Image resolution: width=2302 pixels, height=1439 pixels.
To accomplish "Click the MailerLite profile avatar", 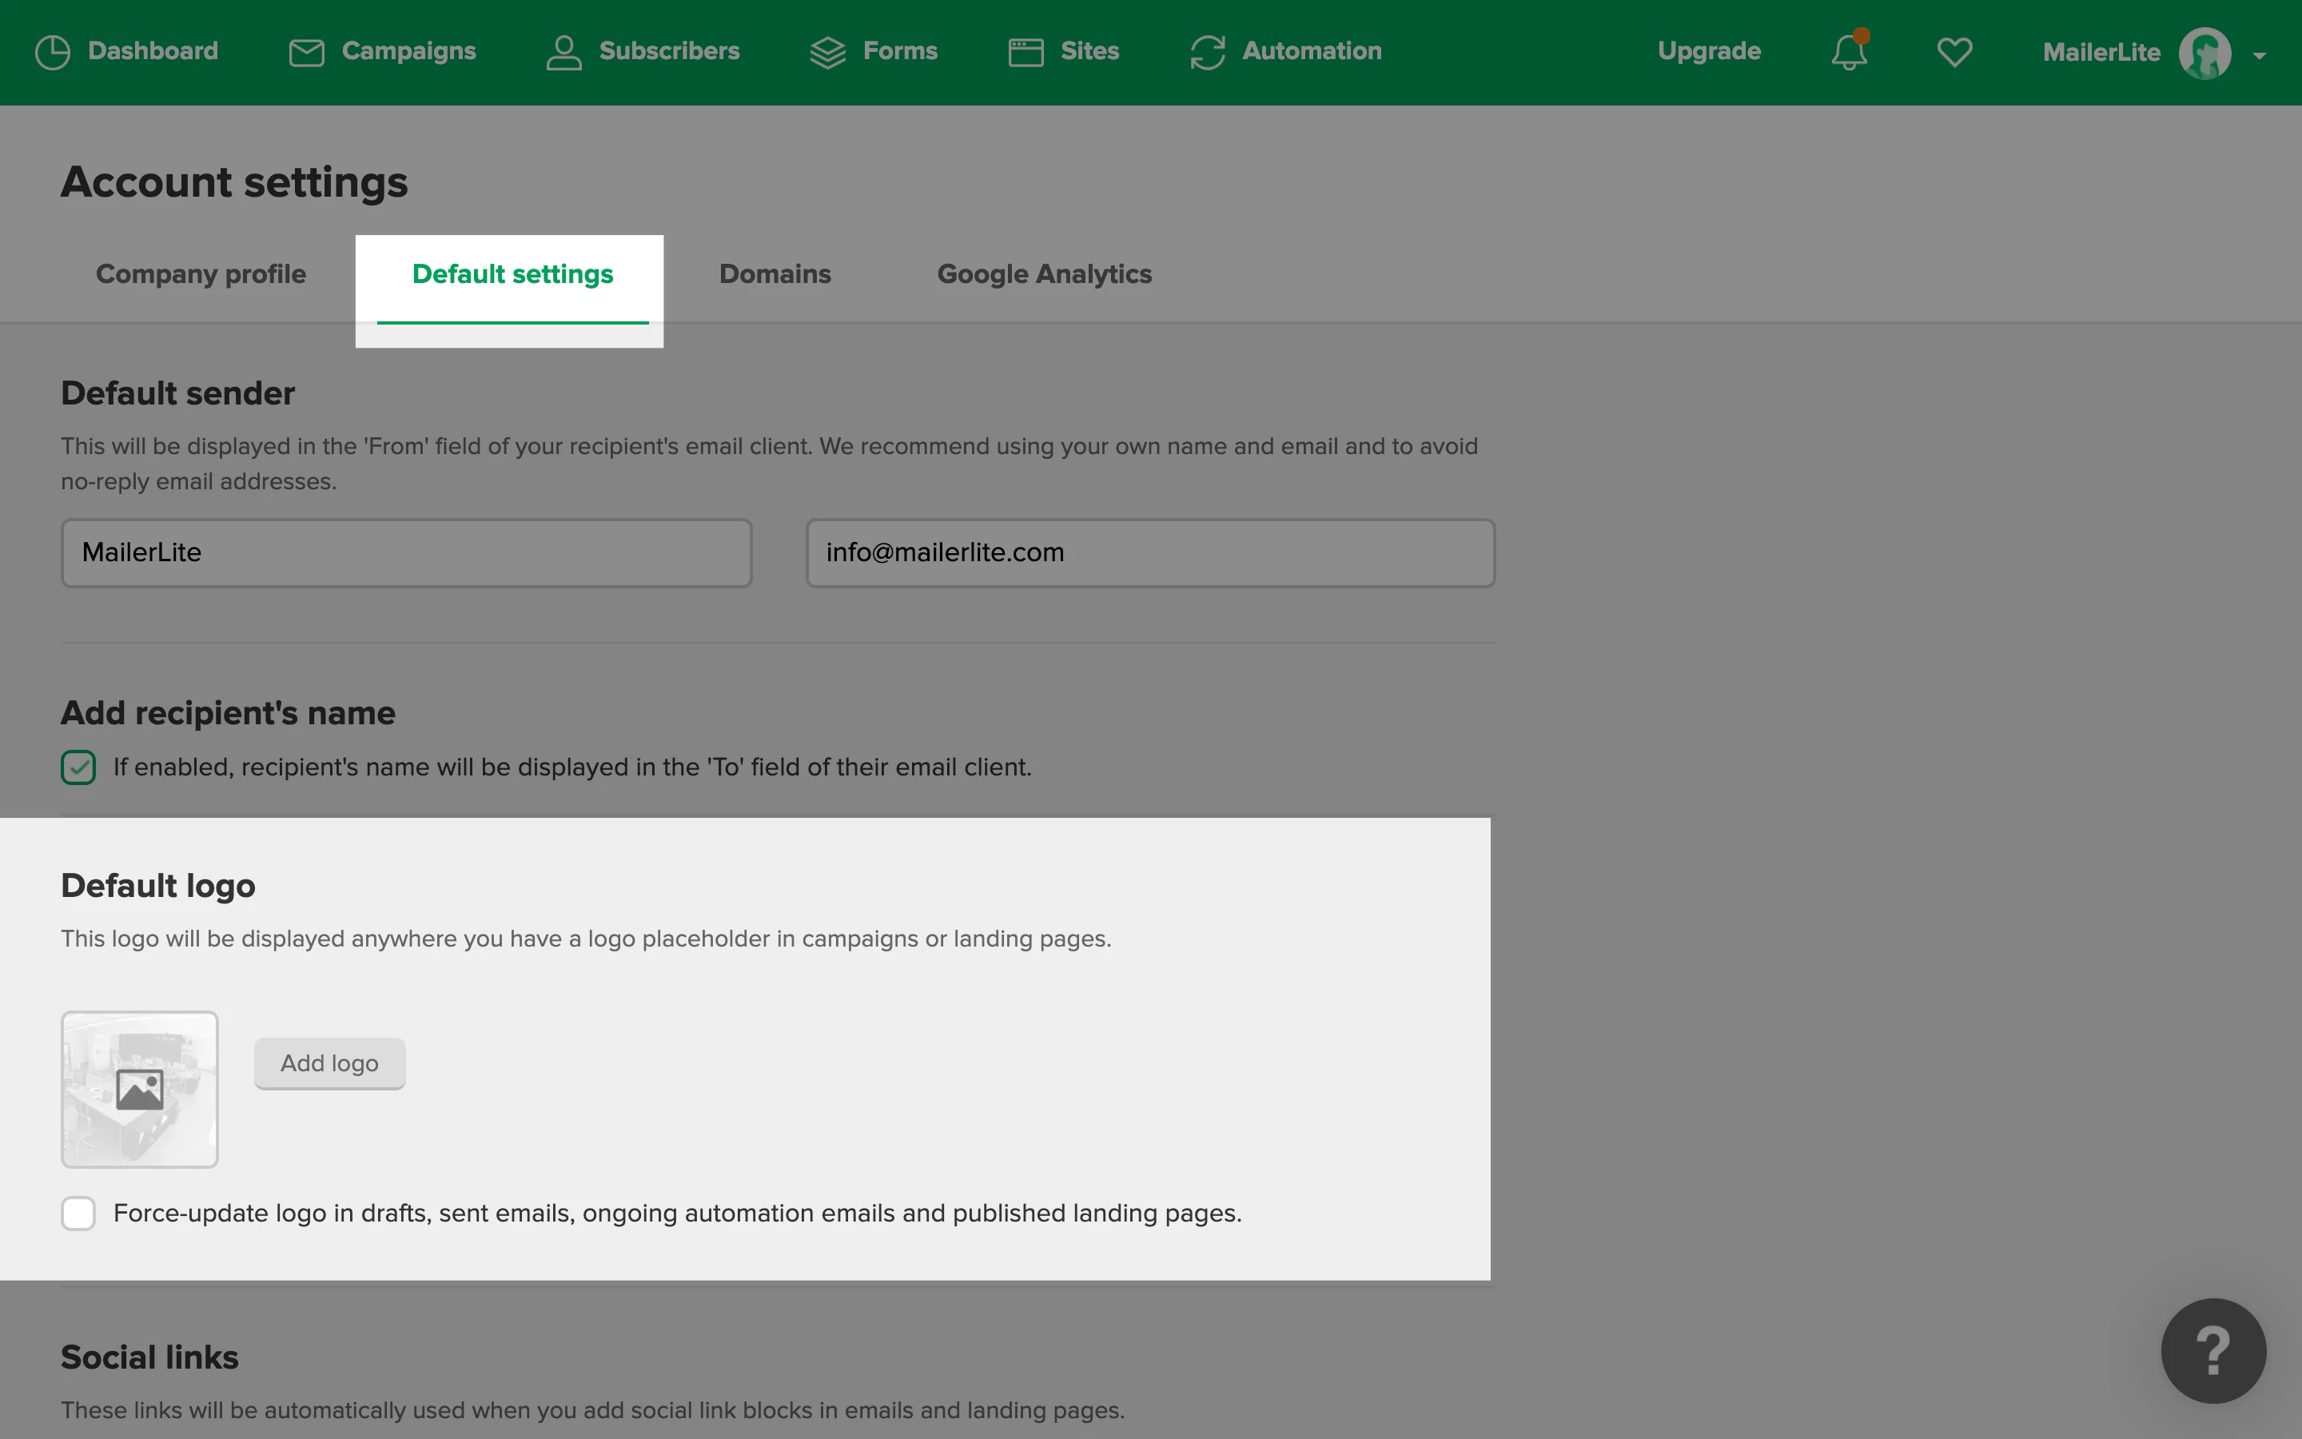I will [x=2204, y=54].
